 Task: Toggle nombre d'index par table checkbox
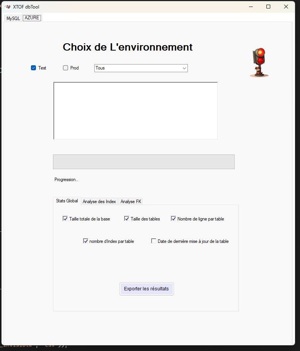click(x=85, y=241)
